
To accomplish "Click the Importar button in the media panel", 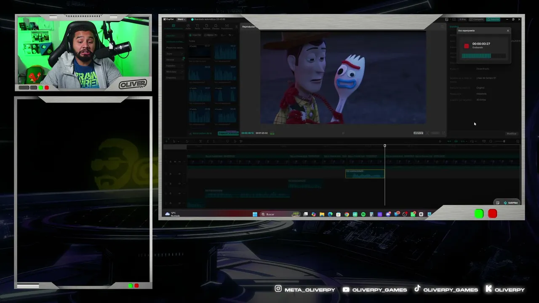I will tap(195, 35).
